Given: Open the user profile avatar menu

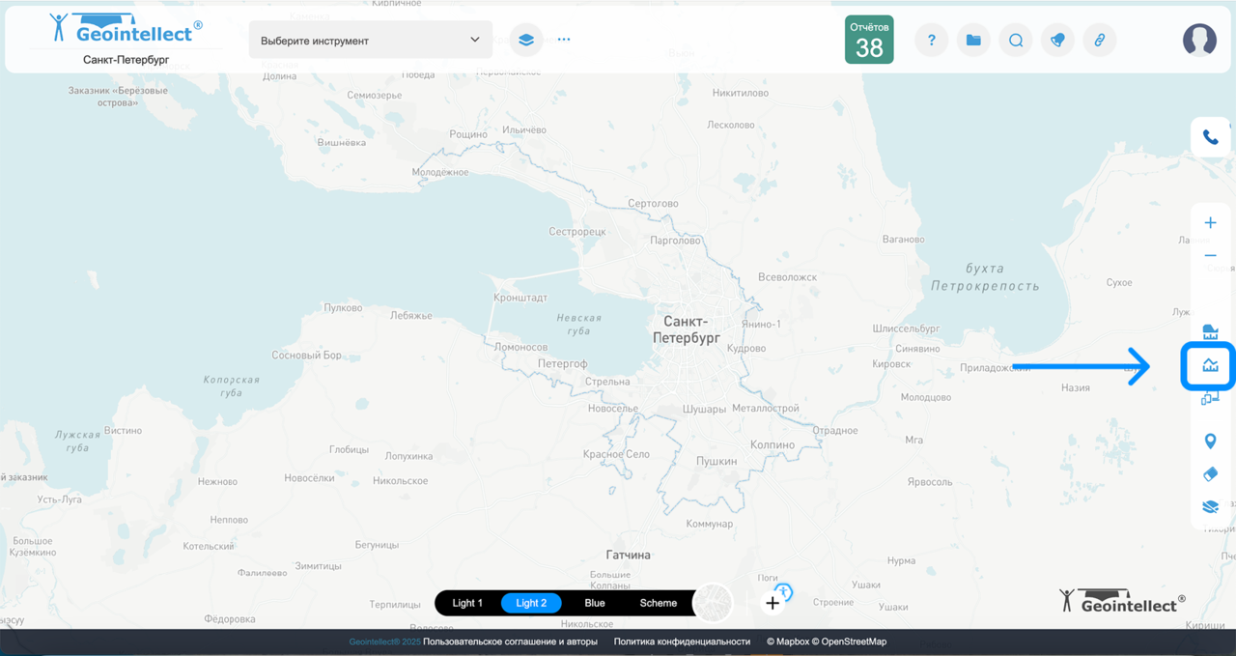Looking at the screenshot, I should point(1199,40).
